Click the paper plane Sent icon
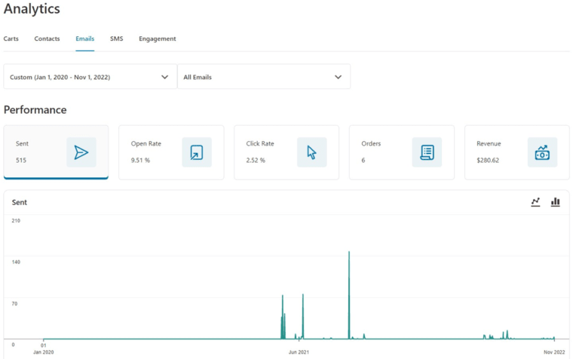 81,152
